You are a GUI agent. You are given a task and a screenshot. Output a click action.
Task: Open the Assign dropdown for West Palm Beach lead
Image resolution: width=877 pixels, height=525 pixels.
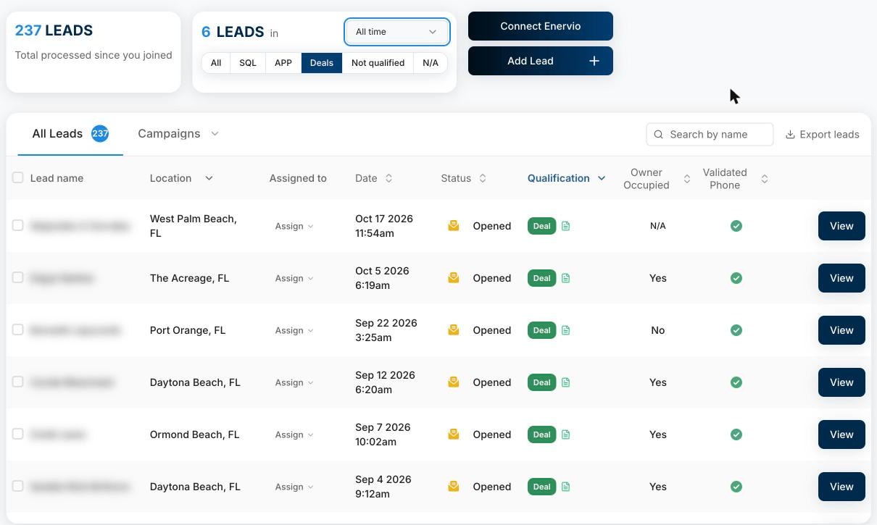coord(294,226)
